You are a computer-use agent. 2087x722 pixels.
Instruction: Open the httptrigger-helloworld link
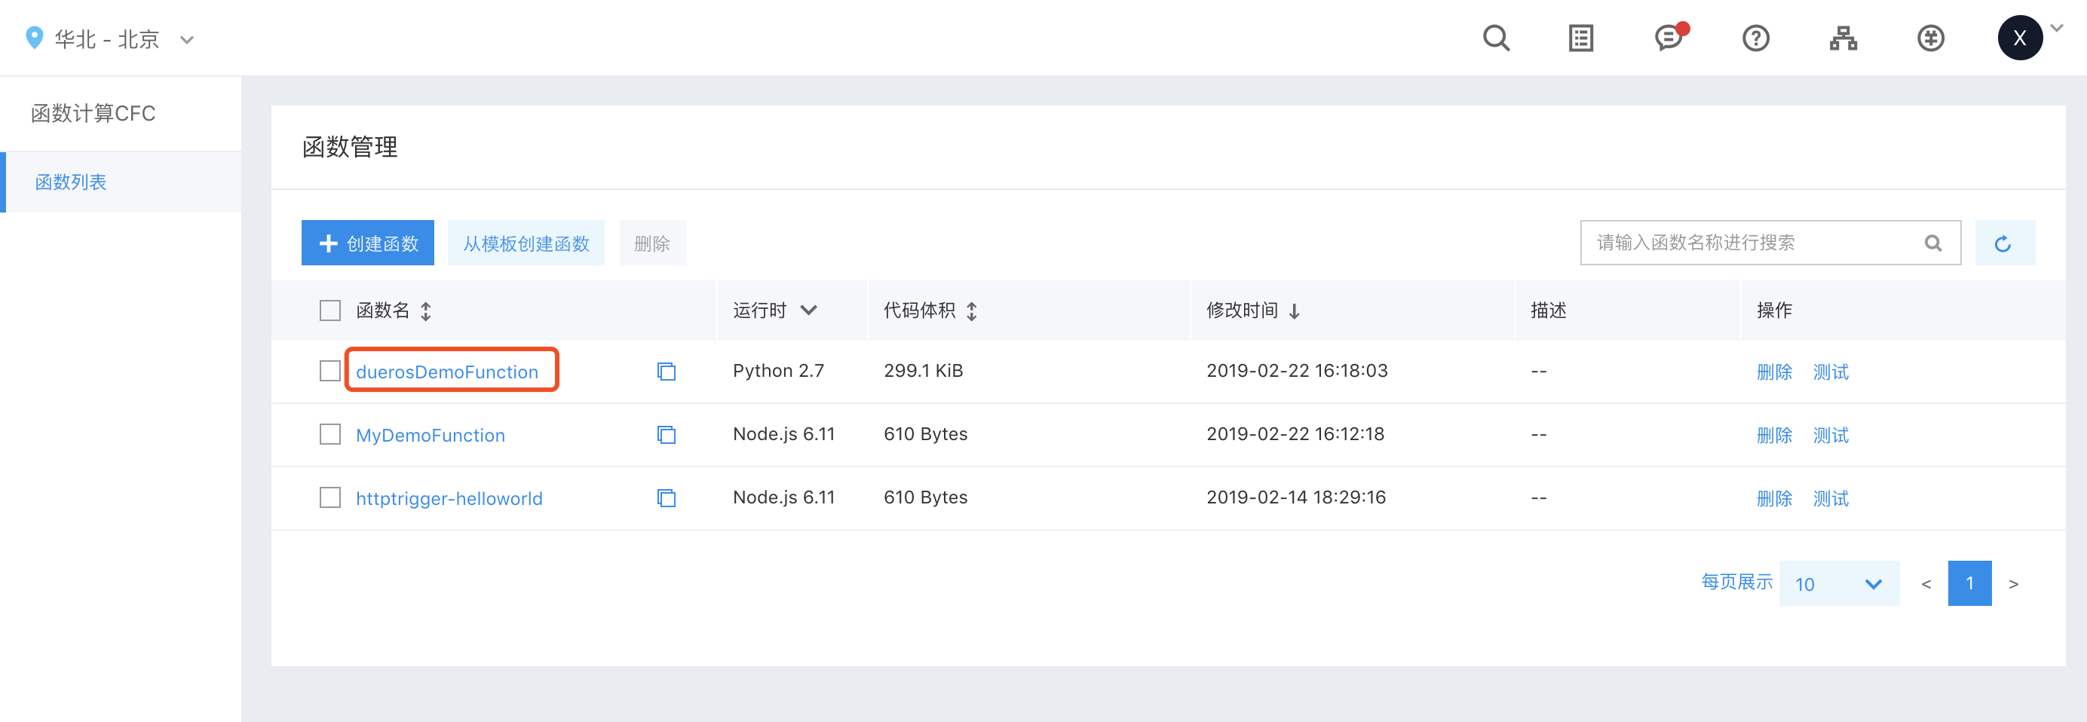pos(449,498)
